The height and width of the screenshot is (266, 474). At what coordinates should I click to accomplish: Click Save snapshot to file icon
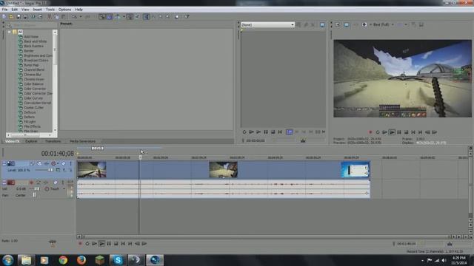[421, 24]
